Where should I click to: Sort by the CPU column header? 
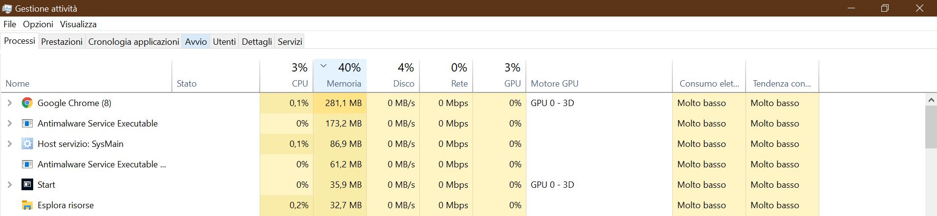click(286, 76)
